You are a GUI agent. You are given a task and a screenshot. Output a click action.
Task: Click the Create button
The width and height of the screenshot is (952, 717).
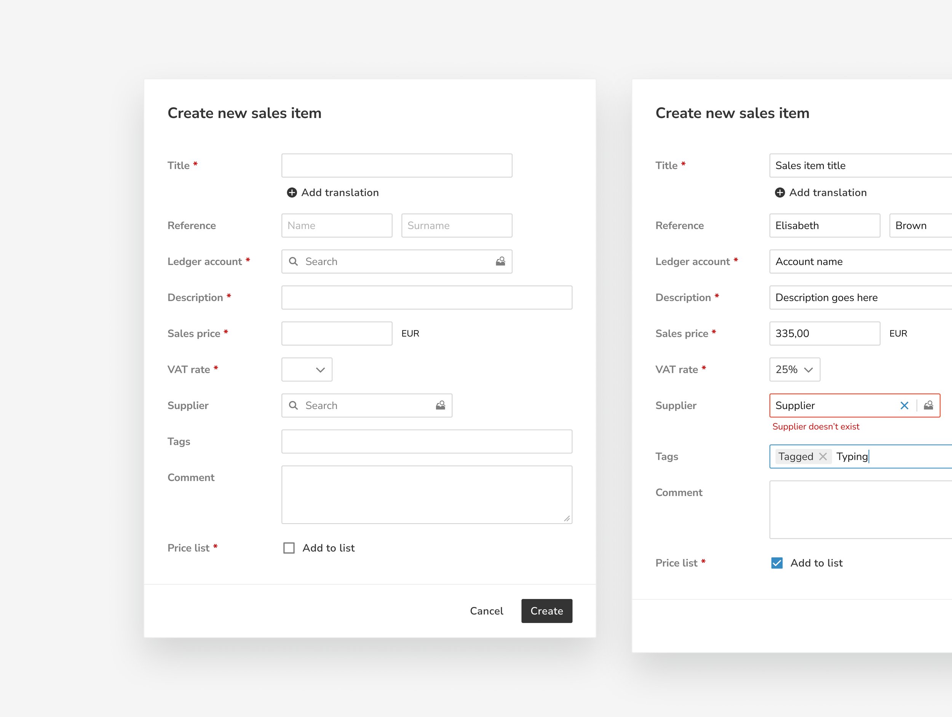click(546, 611)
